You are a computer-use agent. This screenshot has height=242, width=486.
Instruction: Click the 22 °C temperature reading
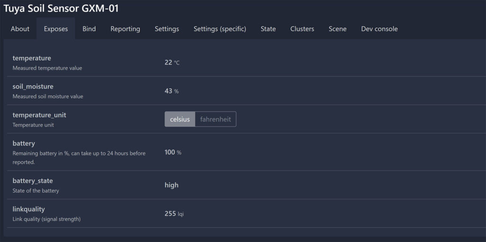pos(172,63)
